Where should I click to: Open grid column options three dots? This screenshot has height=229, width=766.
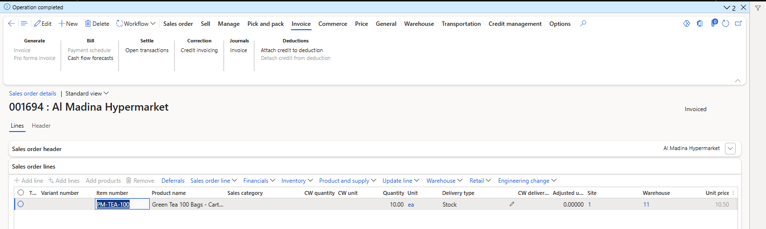(733, 193)
